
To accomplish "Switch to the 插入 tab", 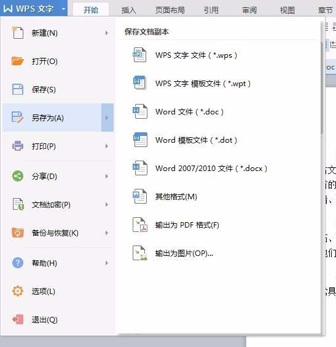I will pyautogui.click(x=129, y=10).
